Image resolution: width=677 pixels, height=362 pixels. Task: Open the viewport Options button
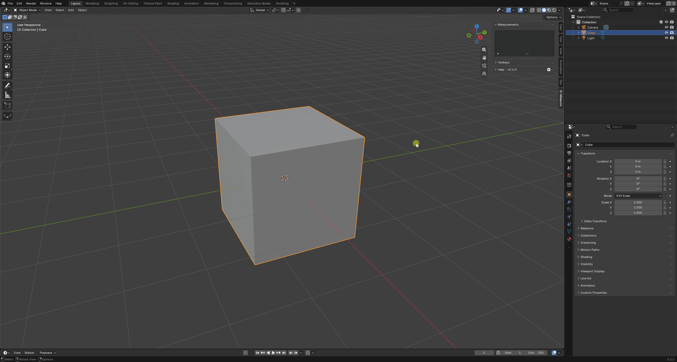pos(554,17)
